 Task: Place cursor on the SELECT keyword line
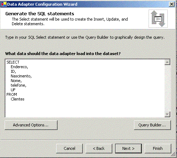13,62
